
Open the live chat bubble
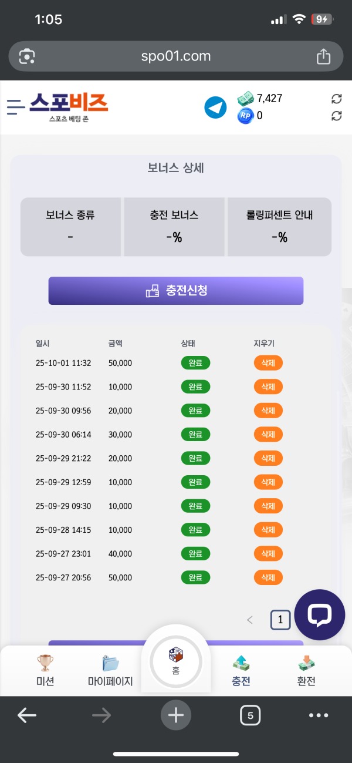(320, 615)
